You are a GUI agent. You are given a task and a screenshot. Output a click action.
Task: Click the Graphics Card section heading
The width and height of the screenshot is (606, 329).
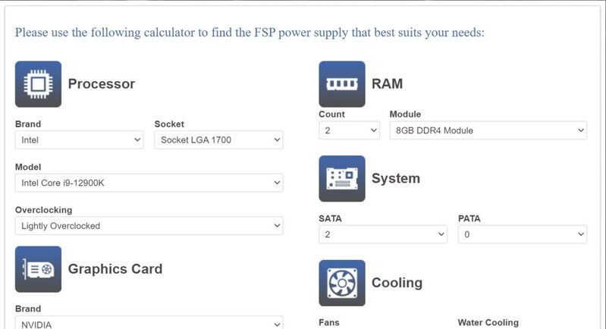[115, 269]
